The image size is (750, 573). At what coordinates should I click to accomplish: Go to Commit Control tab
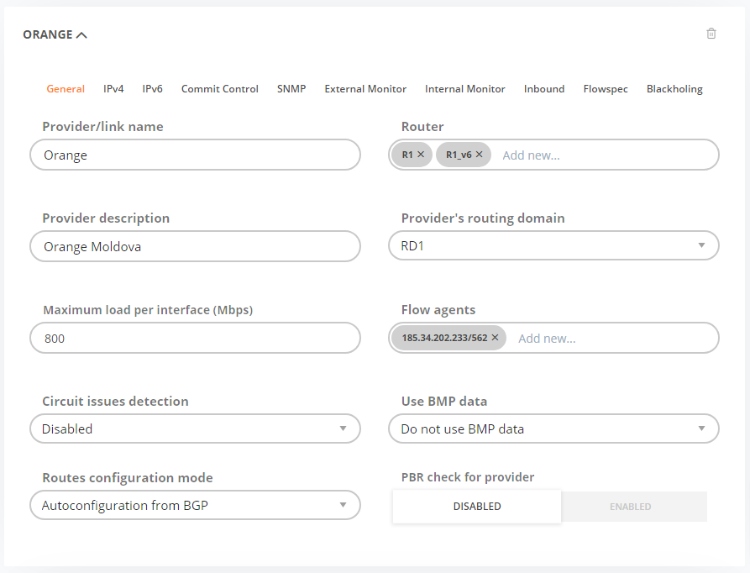point(219,89)
